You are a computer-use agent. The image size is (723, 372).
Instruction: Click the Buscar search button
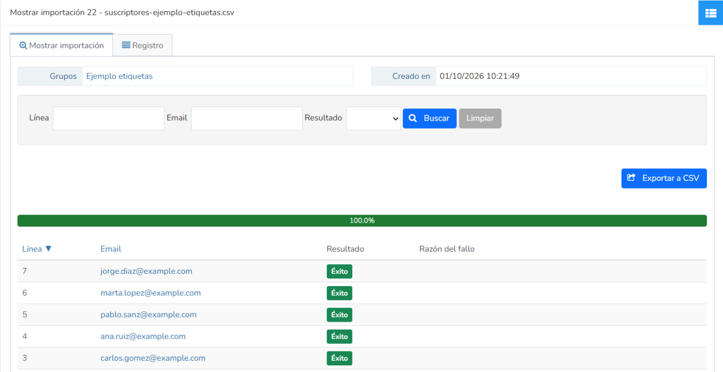430,118
